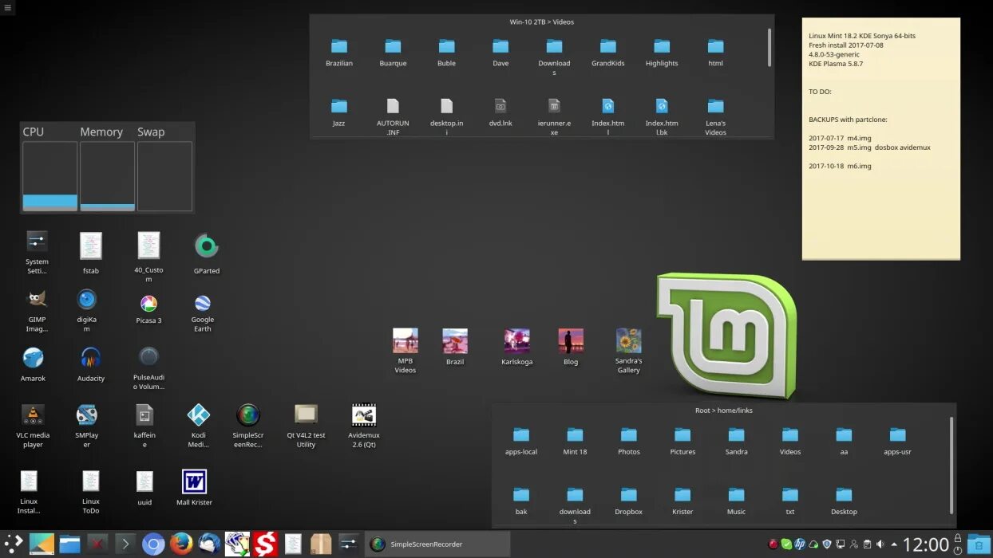Click the CPU load monitor bar
993x558 pixels.
[50, 176]
